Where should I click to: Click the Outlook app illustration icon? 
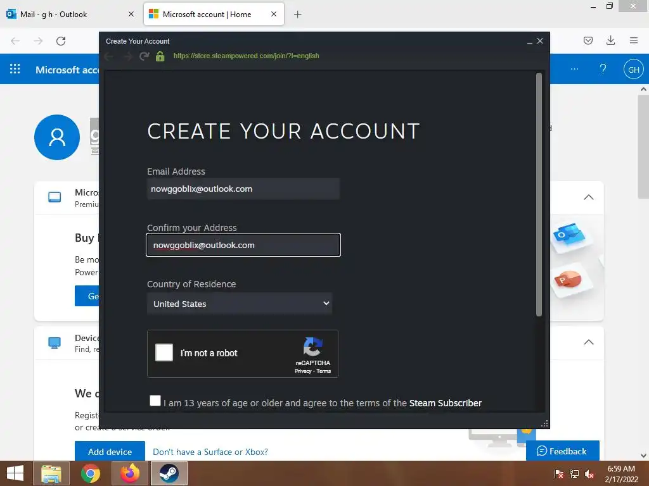click(570, 237)
